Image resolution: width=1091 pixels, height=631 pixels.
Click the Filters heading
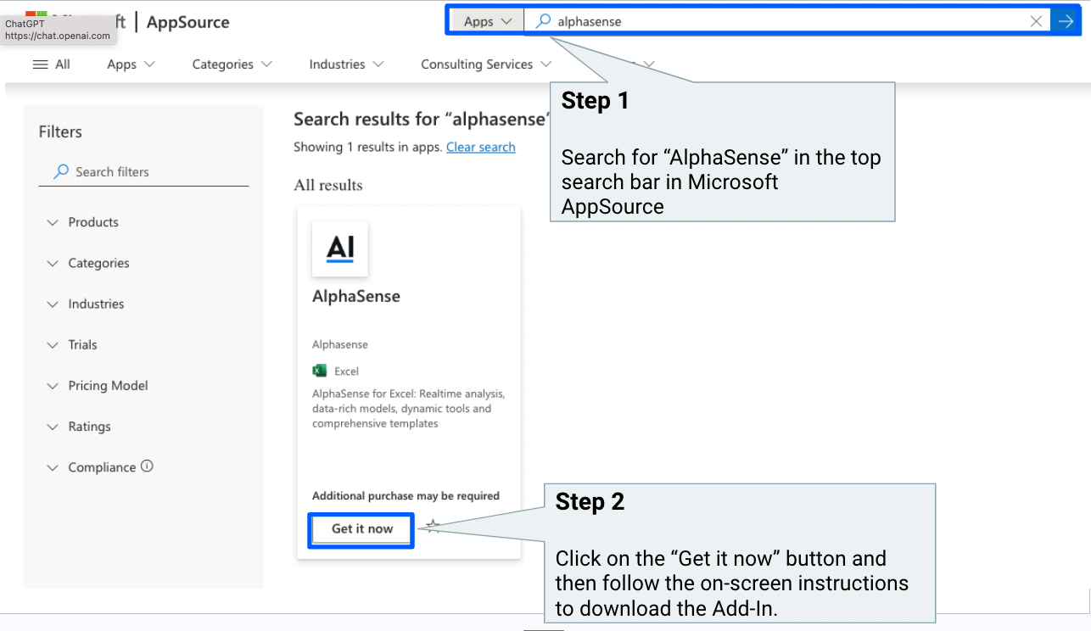point(60,131)
